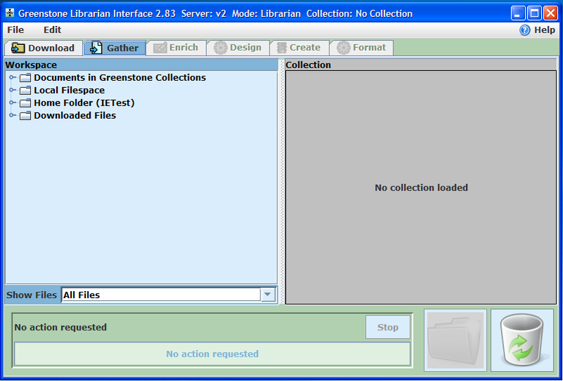Click the Local Filespace folder icon
The height and width of the screenshot is (381, 563).
[25, 91]
